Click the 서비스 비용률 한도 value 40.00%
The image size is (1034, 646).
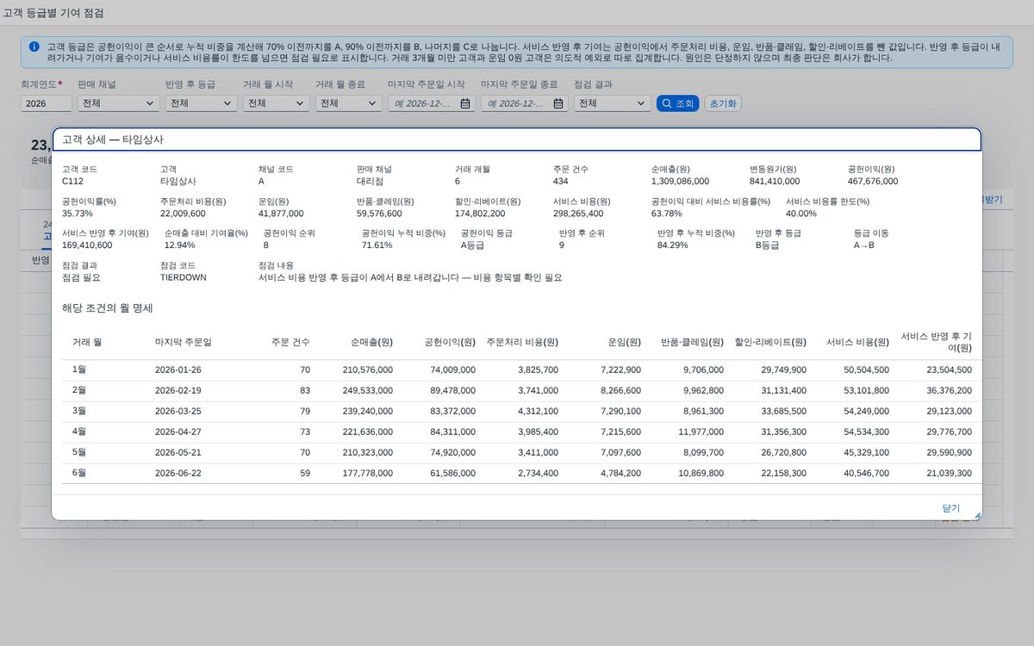(x=801, y=213)
